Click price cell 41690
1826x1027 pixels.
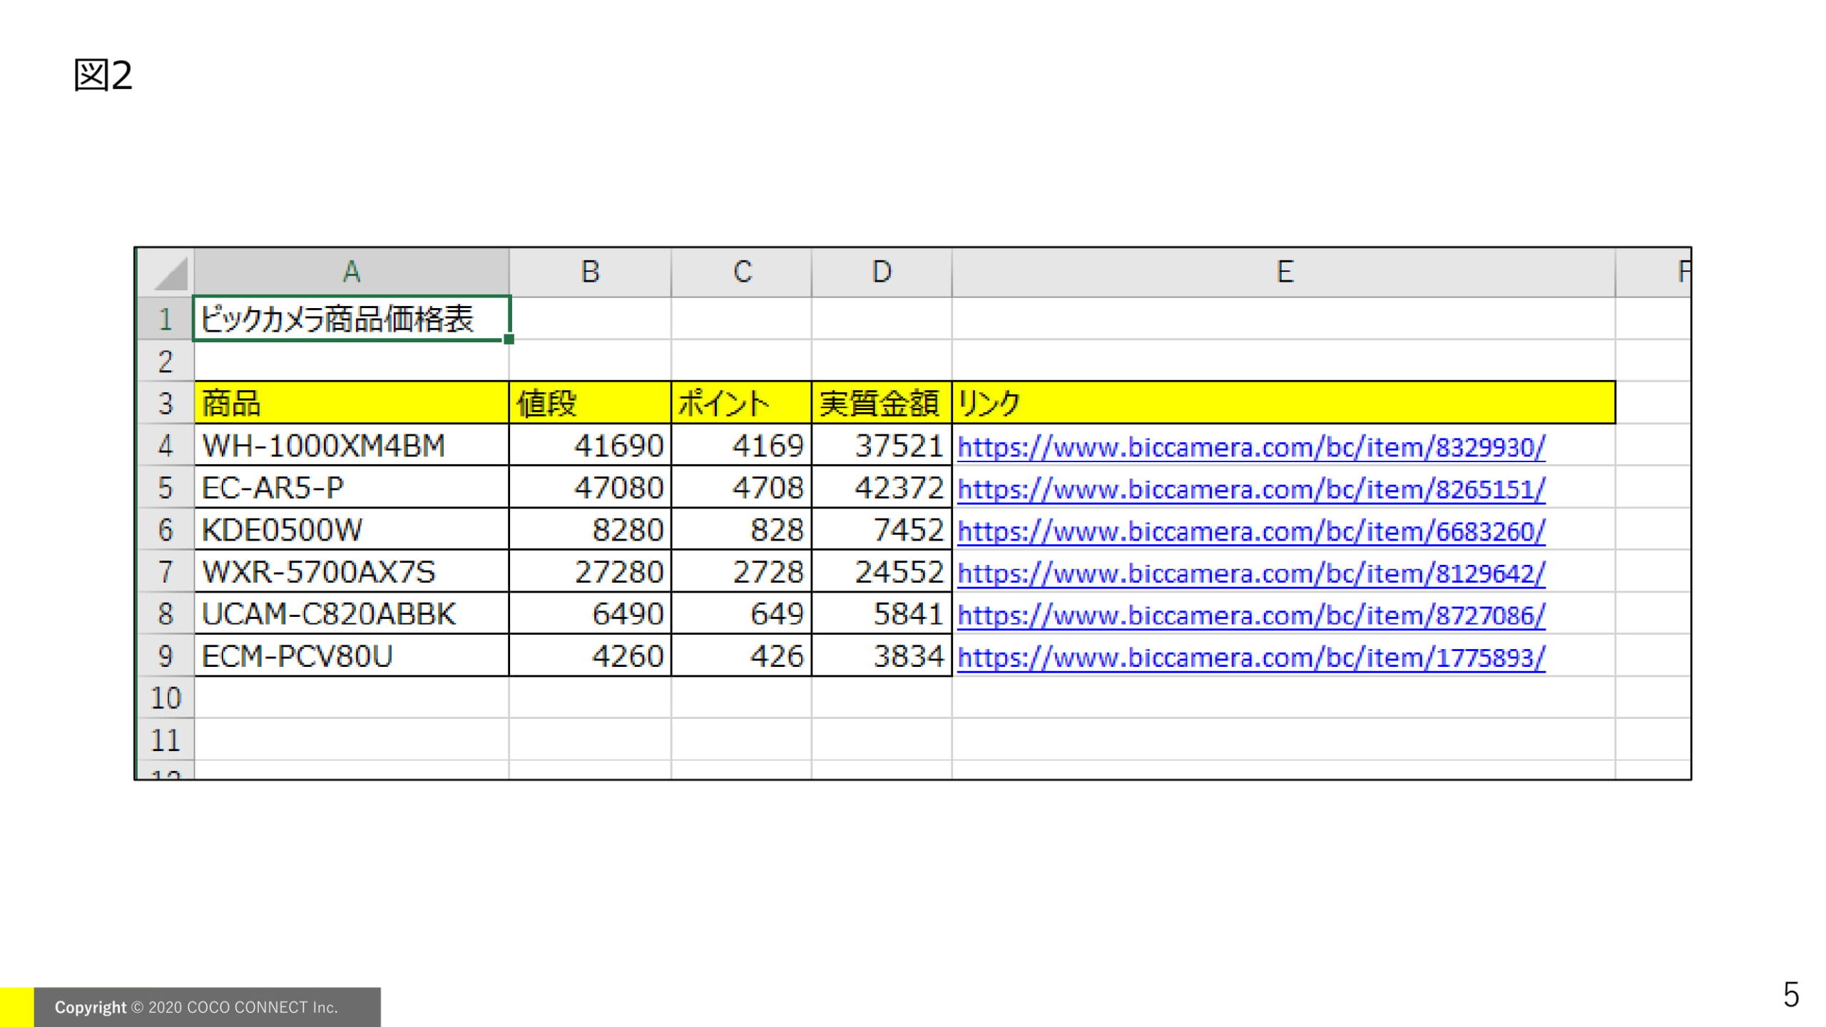(x=590, y=445)
